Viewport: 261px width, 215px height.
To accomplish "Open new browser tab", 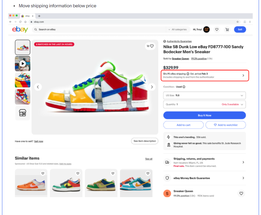I will click(39, 16).
